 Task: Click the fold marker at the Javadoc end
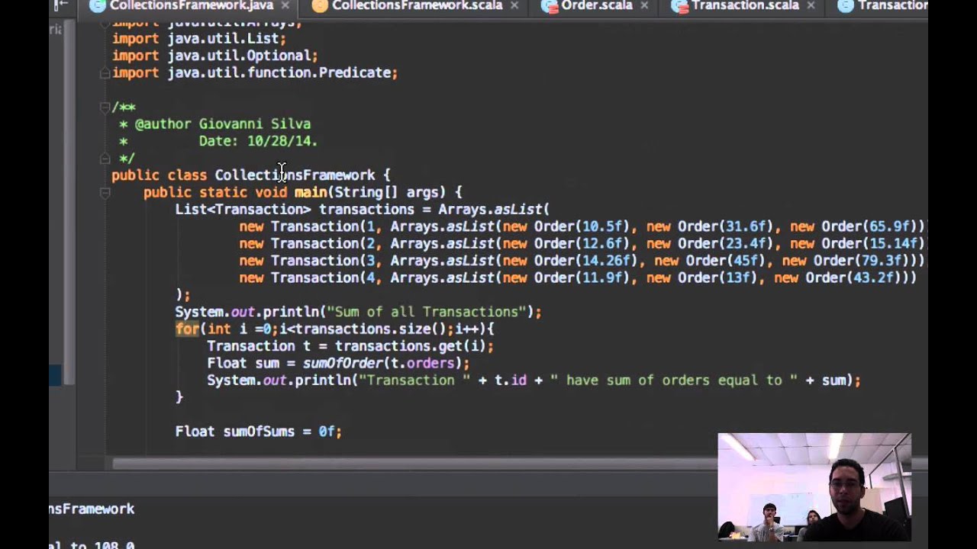tap(105, 159)
